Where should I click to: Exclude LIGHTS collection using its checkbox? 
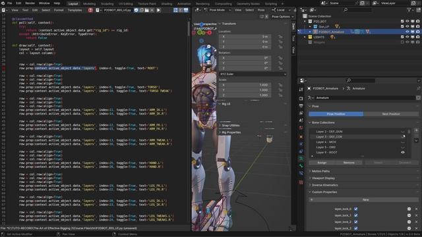(x=402, y=37)
